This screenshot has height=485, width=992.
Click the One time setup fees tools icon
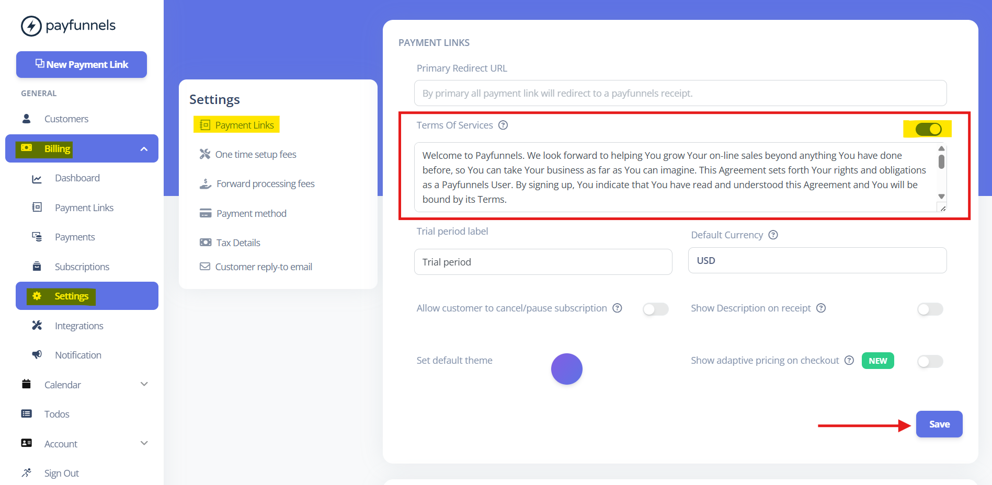coord(205,154)
